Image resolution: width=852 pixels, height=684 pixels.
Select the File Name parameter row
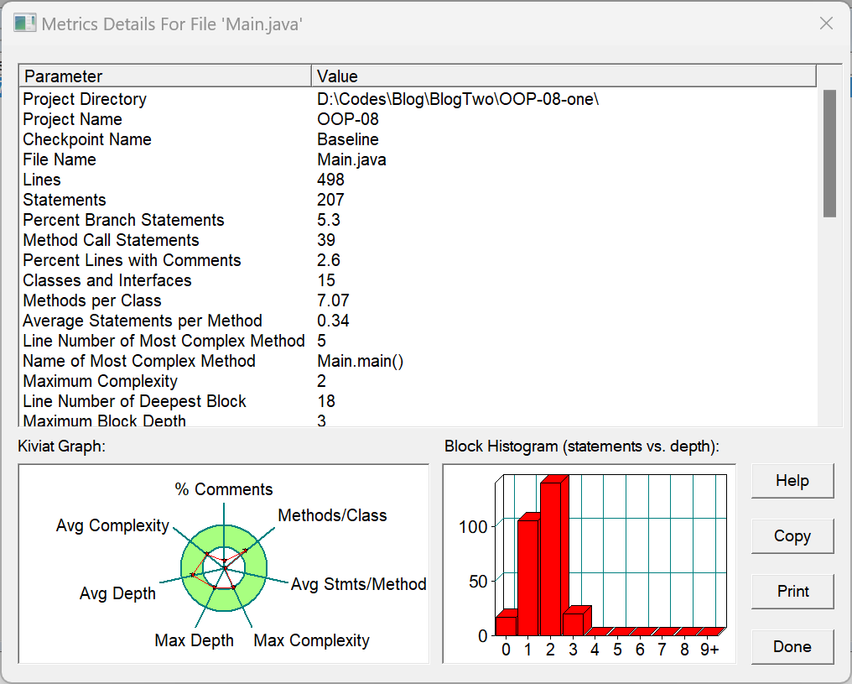[x=418, y=159]
